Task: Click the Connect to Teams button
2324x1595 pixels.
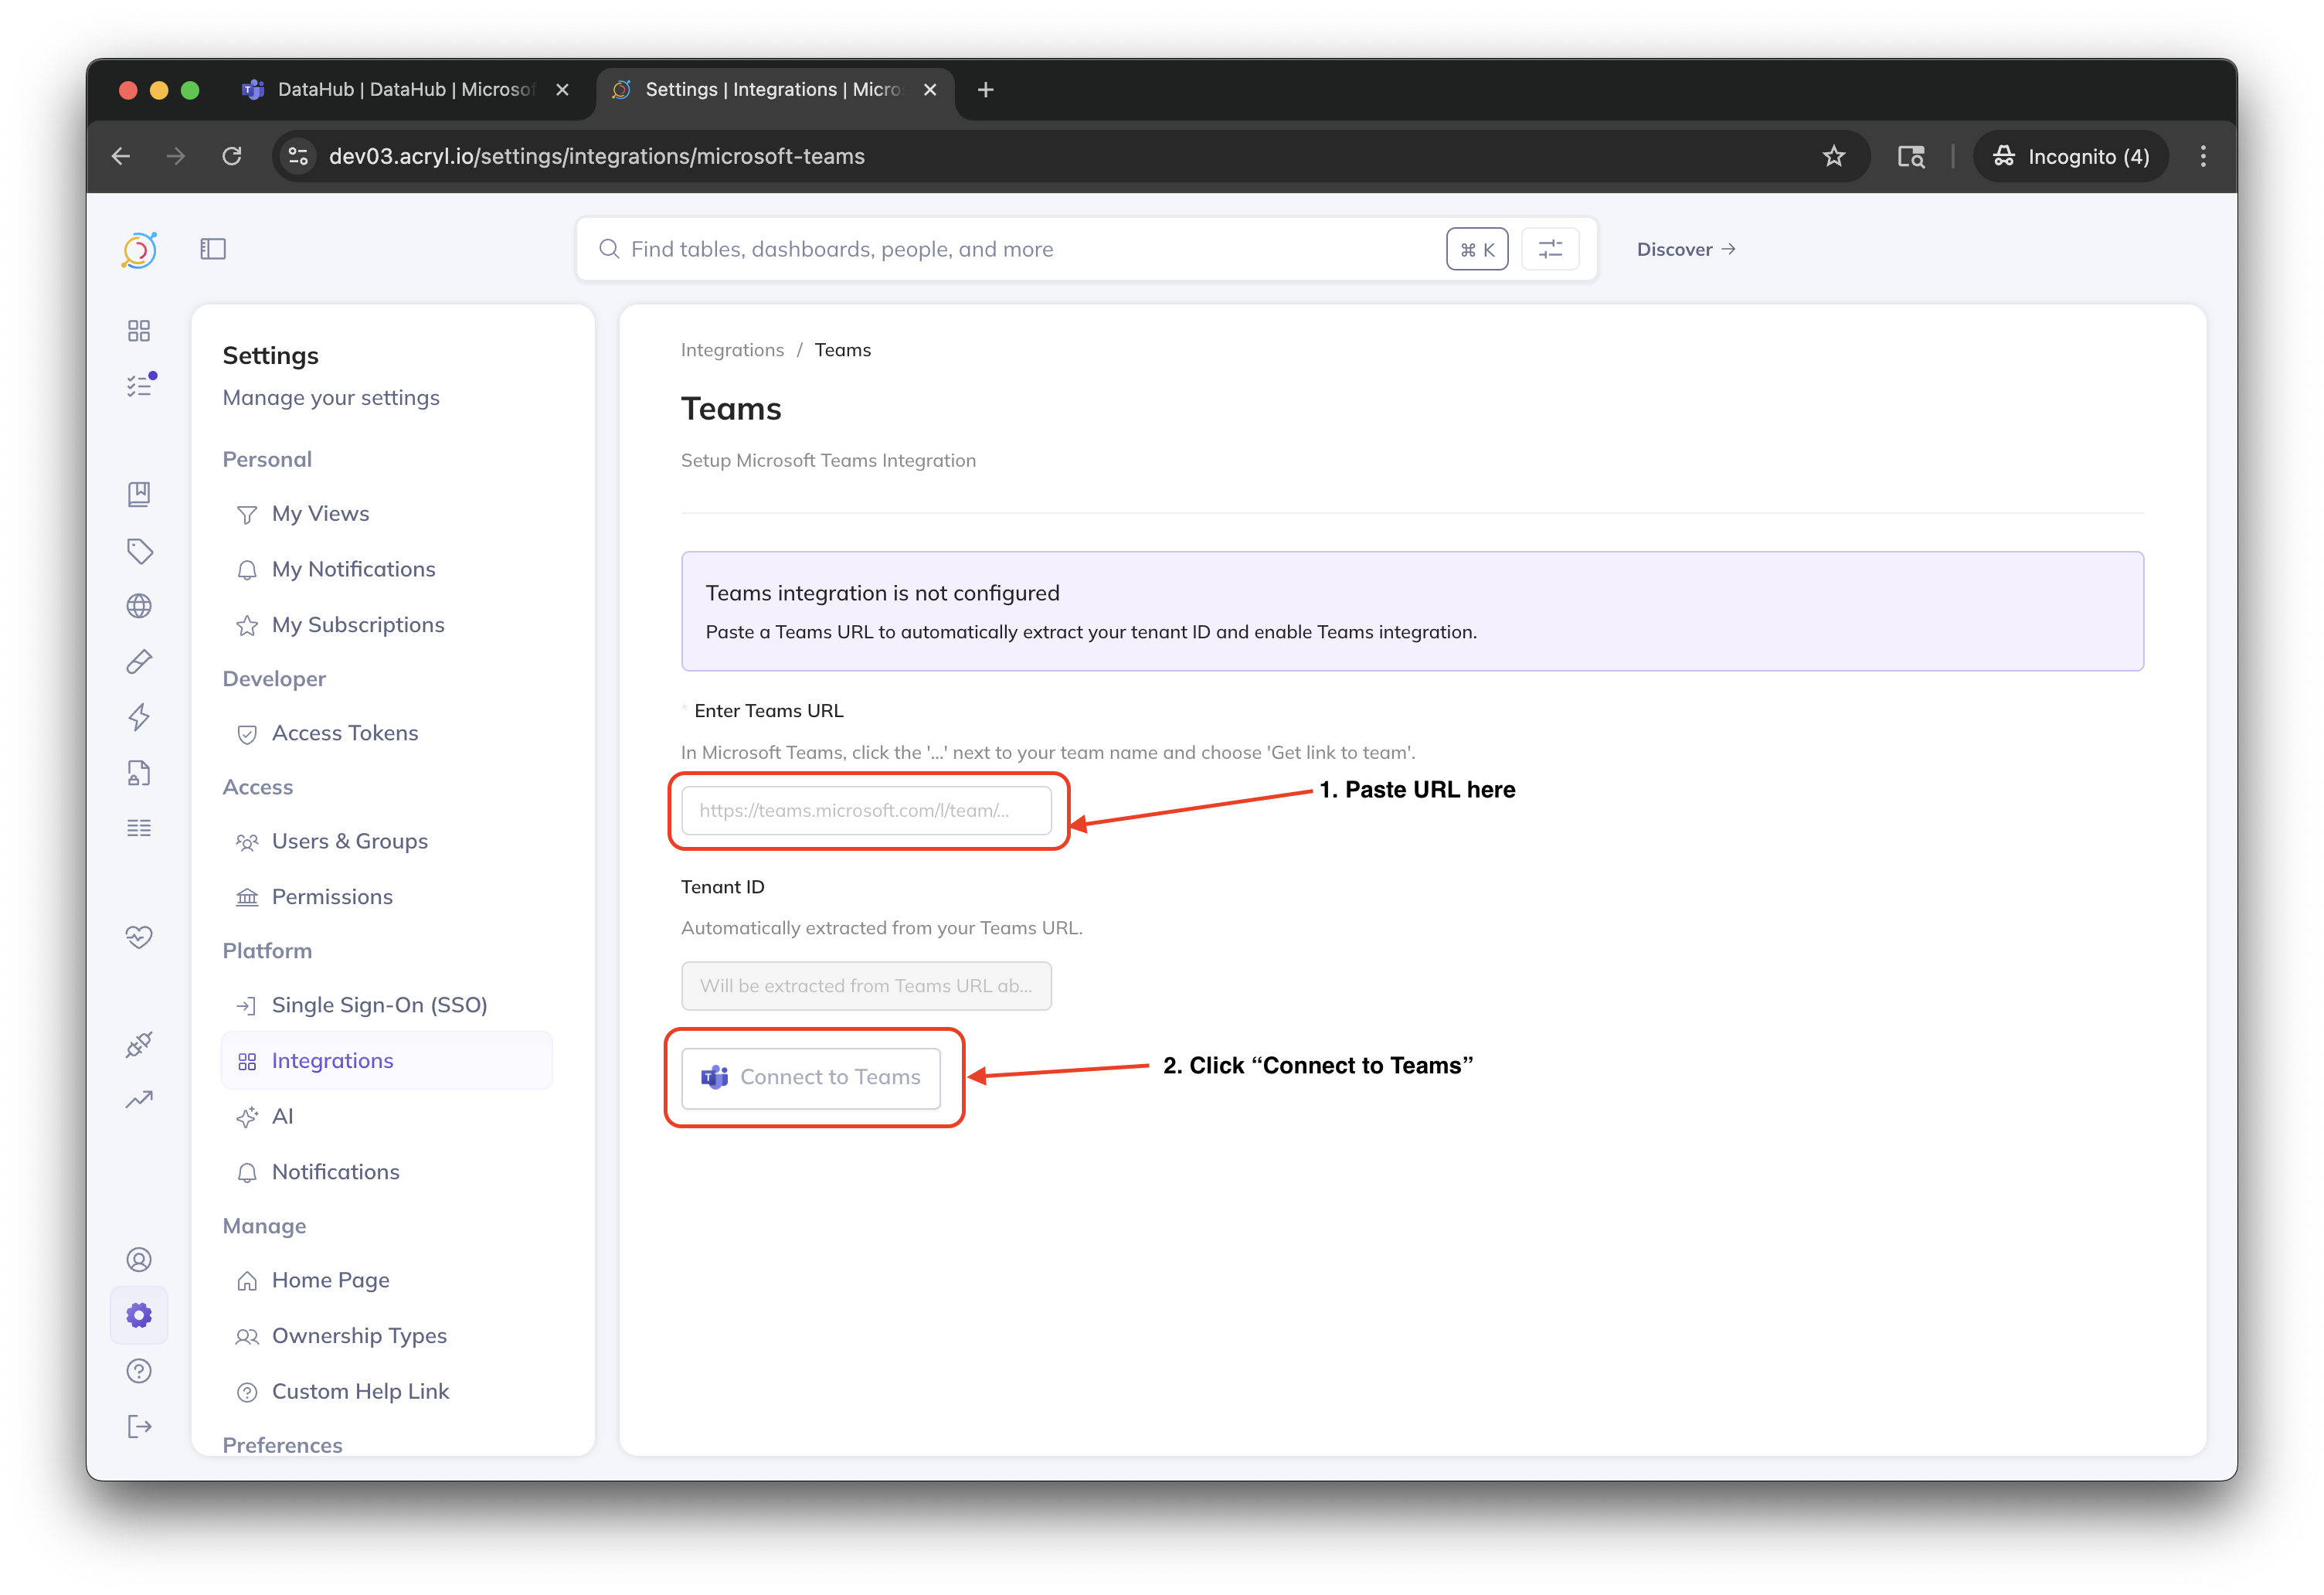Action: (x=811, y=1077)
